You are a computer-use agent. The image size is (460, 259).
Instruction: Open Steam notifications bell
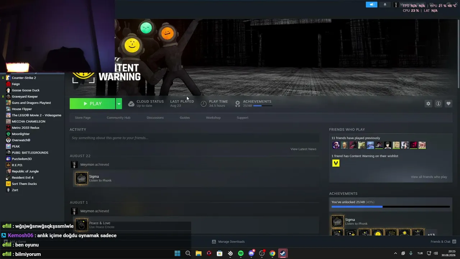(385, 5)
